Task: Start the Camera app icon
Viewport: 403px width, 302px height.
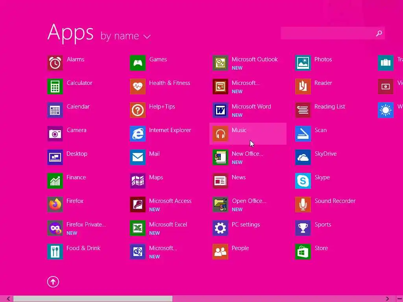Action: click(55, 134)
